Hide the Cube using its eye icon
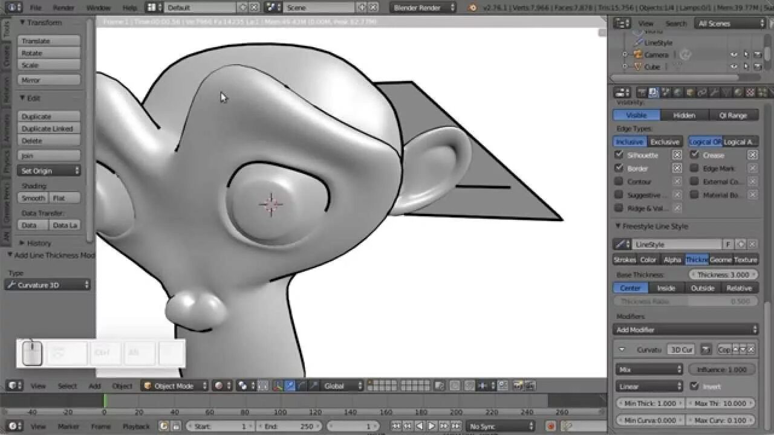Viewport: 774px width, 435px height. tap(734, 66)
